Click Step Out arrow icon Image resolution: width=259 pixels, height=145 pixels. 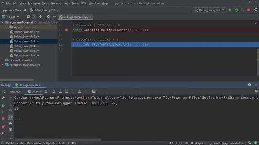(79, 91)
